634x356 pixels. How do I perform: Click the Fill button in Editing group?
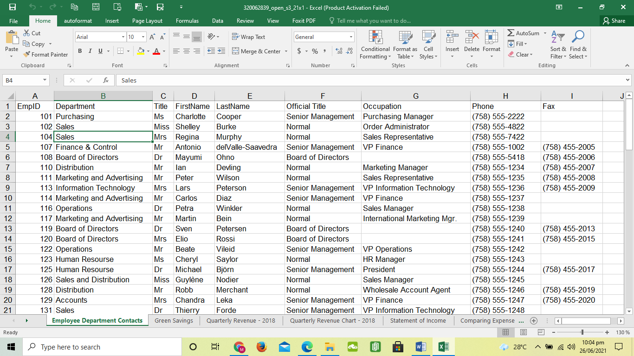(518, 44)
